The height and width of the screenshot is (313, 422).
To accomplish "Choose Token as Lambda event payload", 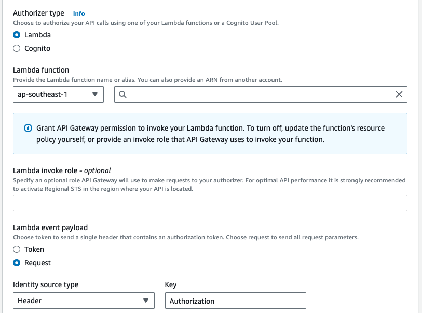I will 17,249.
